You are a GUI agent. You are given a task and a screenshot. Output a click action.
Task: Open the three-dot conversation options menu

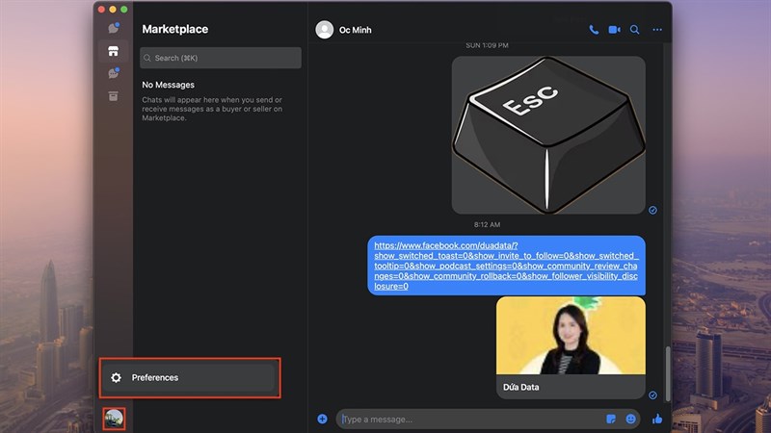(657, 30)
